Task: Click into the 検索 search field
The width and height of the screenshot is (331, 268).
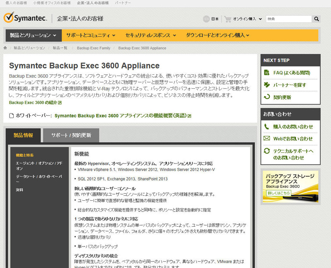Action: point(288,19)
